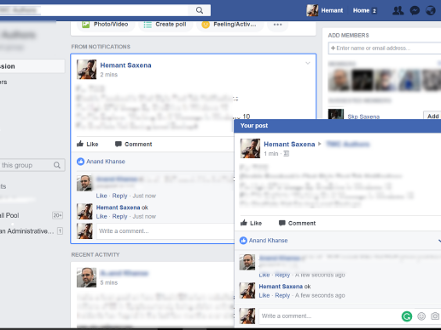Open post options chevron on Hemant Saxena post
Image resolution: width=441 pixels, height=330 pixels.
point(308,63)
